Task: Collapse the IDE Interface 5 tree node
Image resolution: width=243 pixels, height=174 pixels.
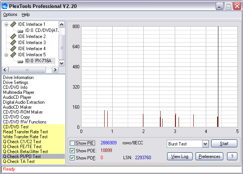Action: (x=6, y=55)
